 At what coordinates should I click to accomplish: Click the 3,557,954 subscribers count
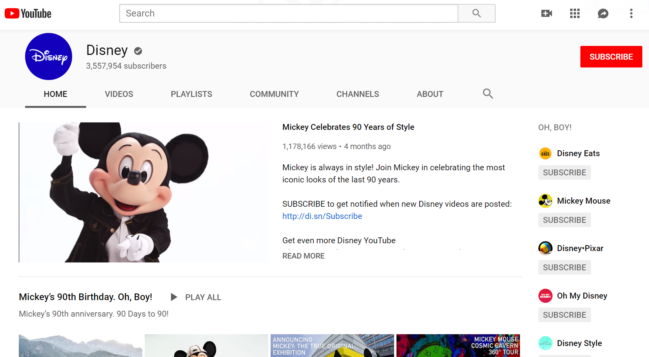[x=126, y=66]
